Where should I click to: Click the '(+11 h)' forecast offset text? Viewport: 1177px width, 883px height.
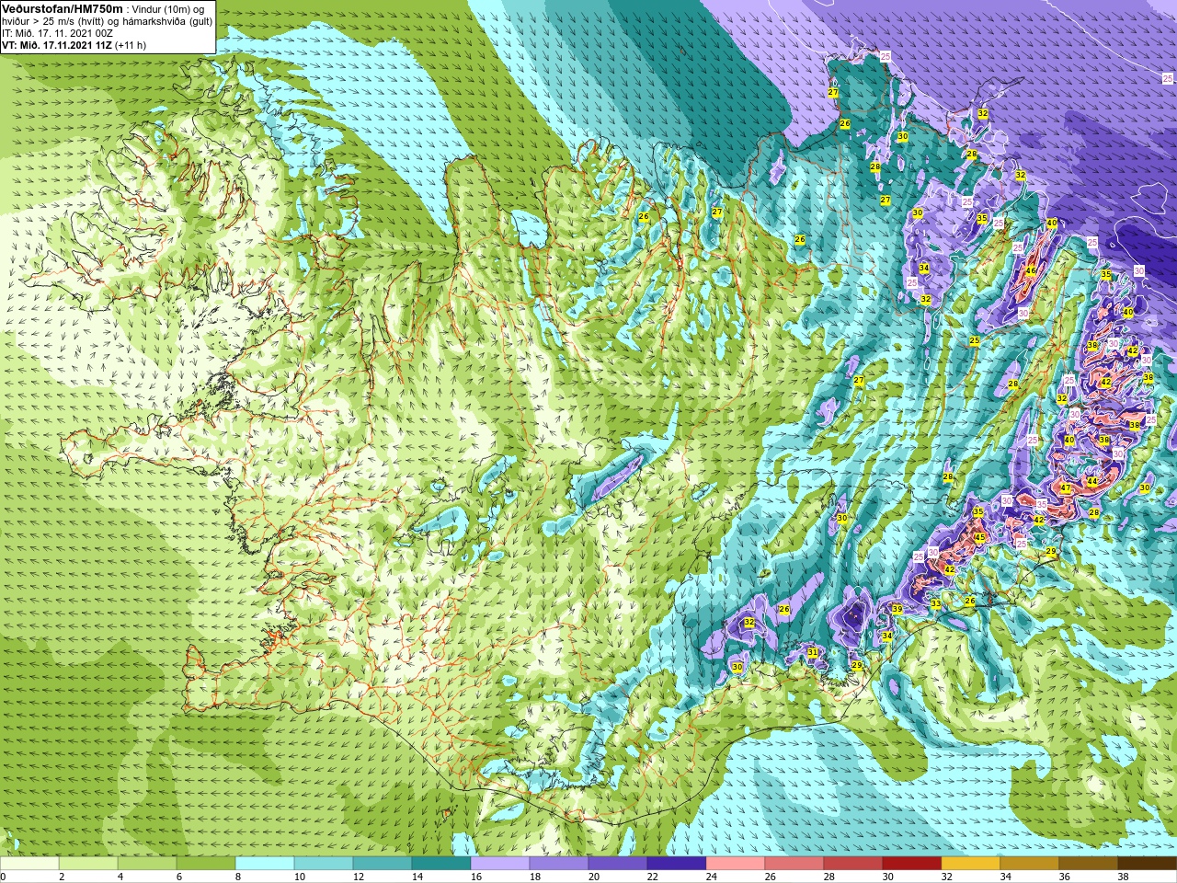tap(131, 45)
